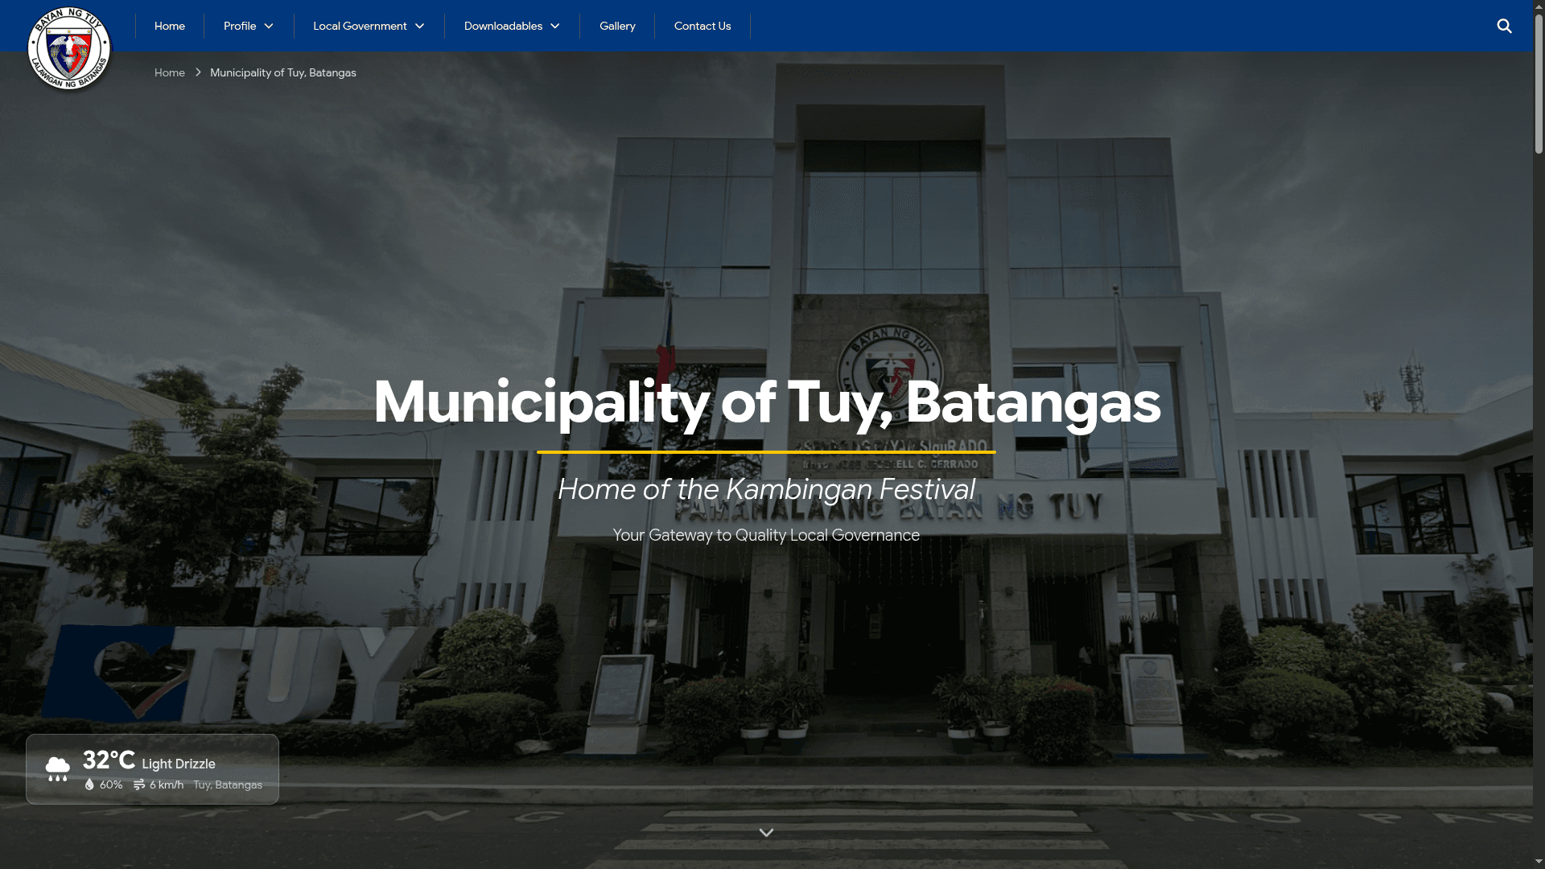The height and width of the screenshot is (869, 1545).
Task: Open the Downloadables menu item
Action: coord(503,26)
